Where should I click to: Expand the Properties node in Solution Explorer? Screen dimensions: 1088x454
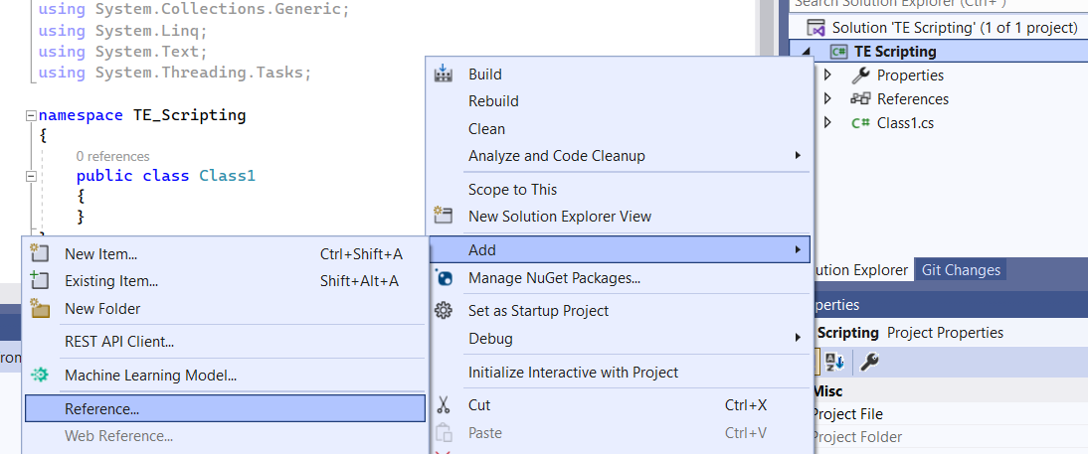click(x=827, y=76)
